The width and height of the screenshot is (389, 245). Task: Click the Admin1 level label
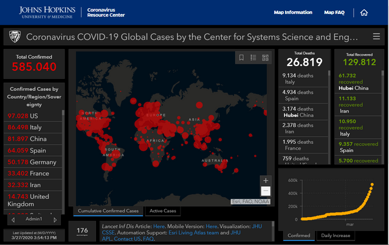click(34, 219)
